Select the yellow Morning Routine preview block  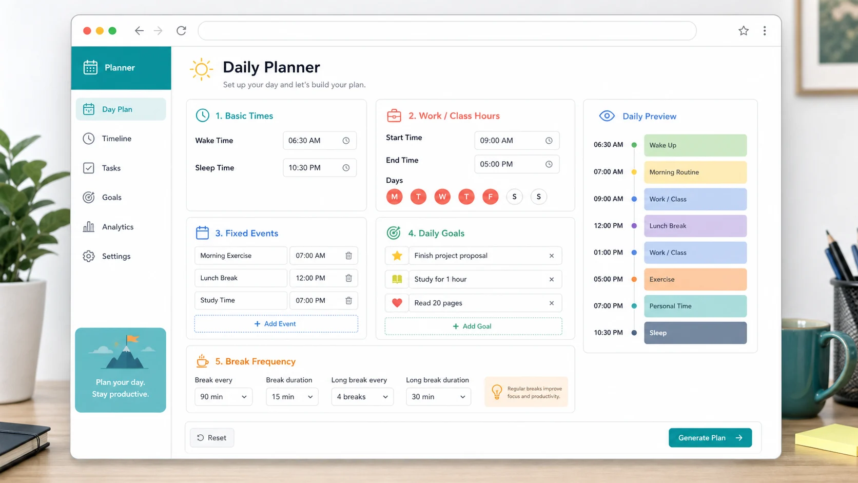click(695, 172)
